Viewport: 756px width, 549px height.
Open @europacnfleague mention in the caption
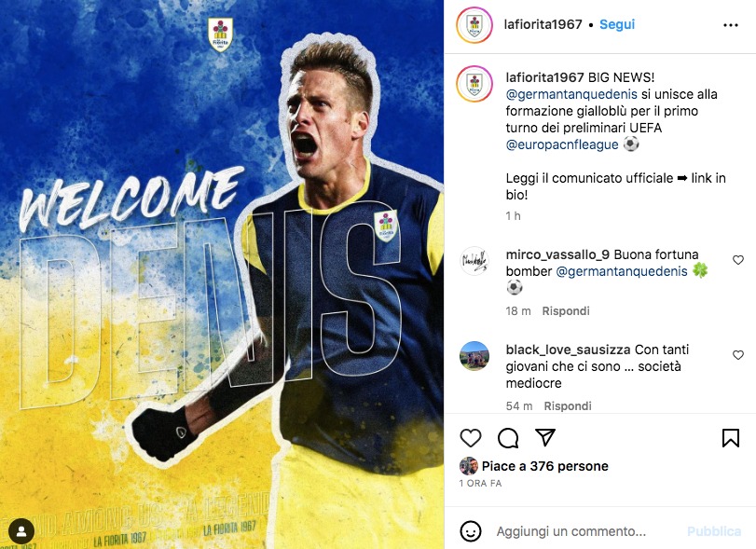pos(562,144)
